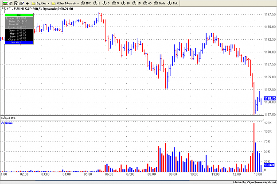Viewport: 277px width, 184px height.
Task: Switch to the Tick interval
Action: point(172,3)
